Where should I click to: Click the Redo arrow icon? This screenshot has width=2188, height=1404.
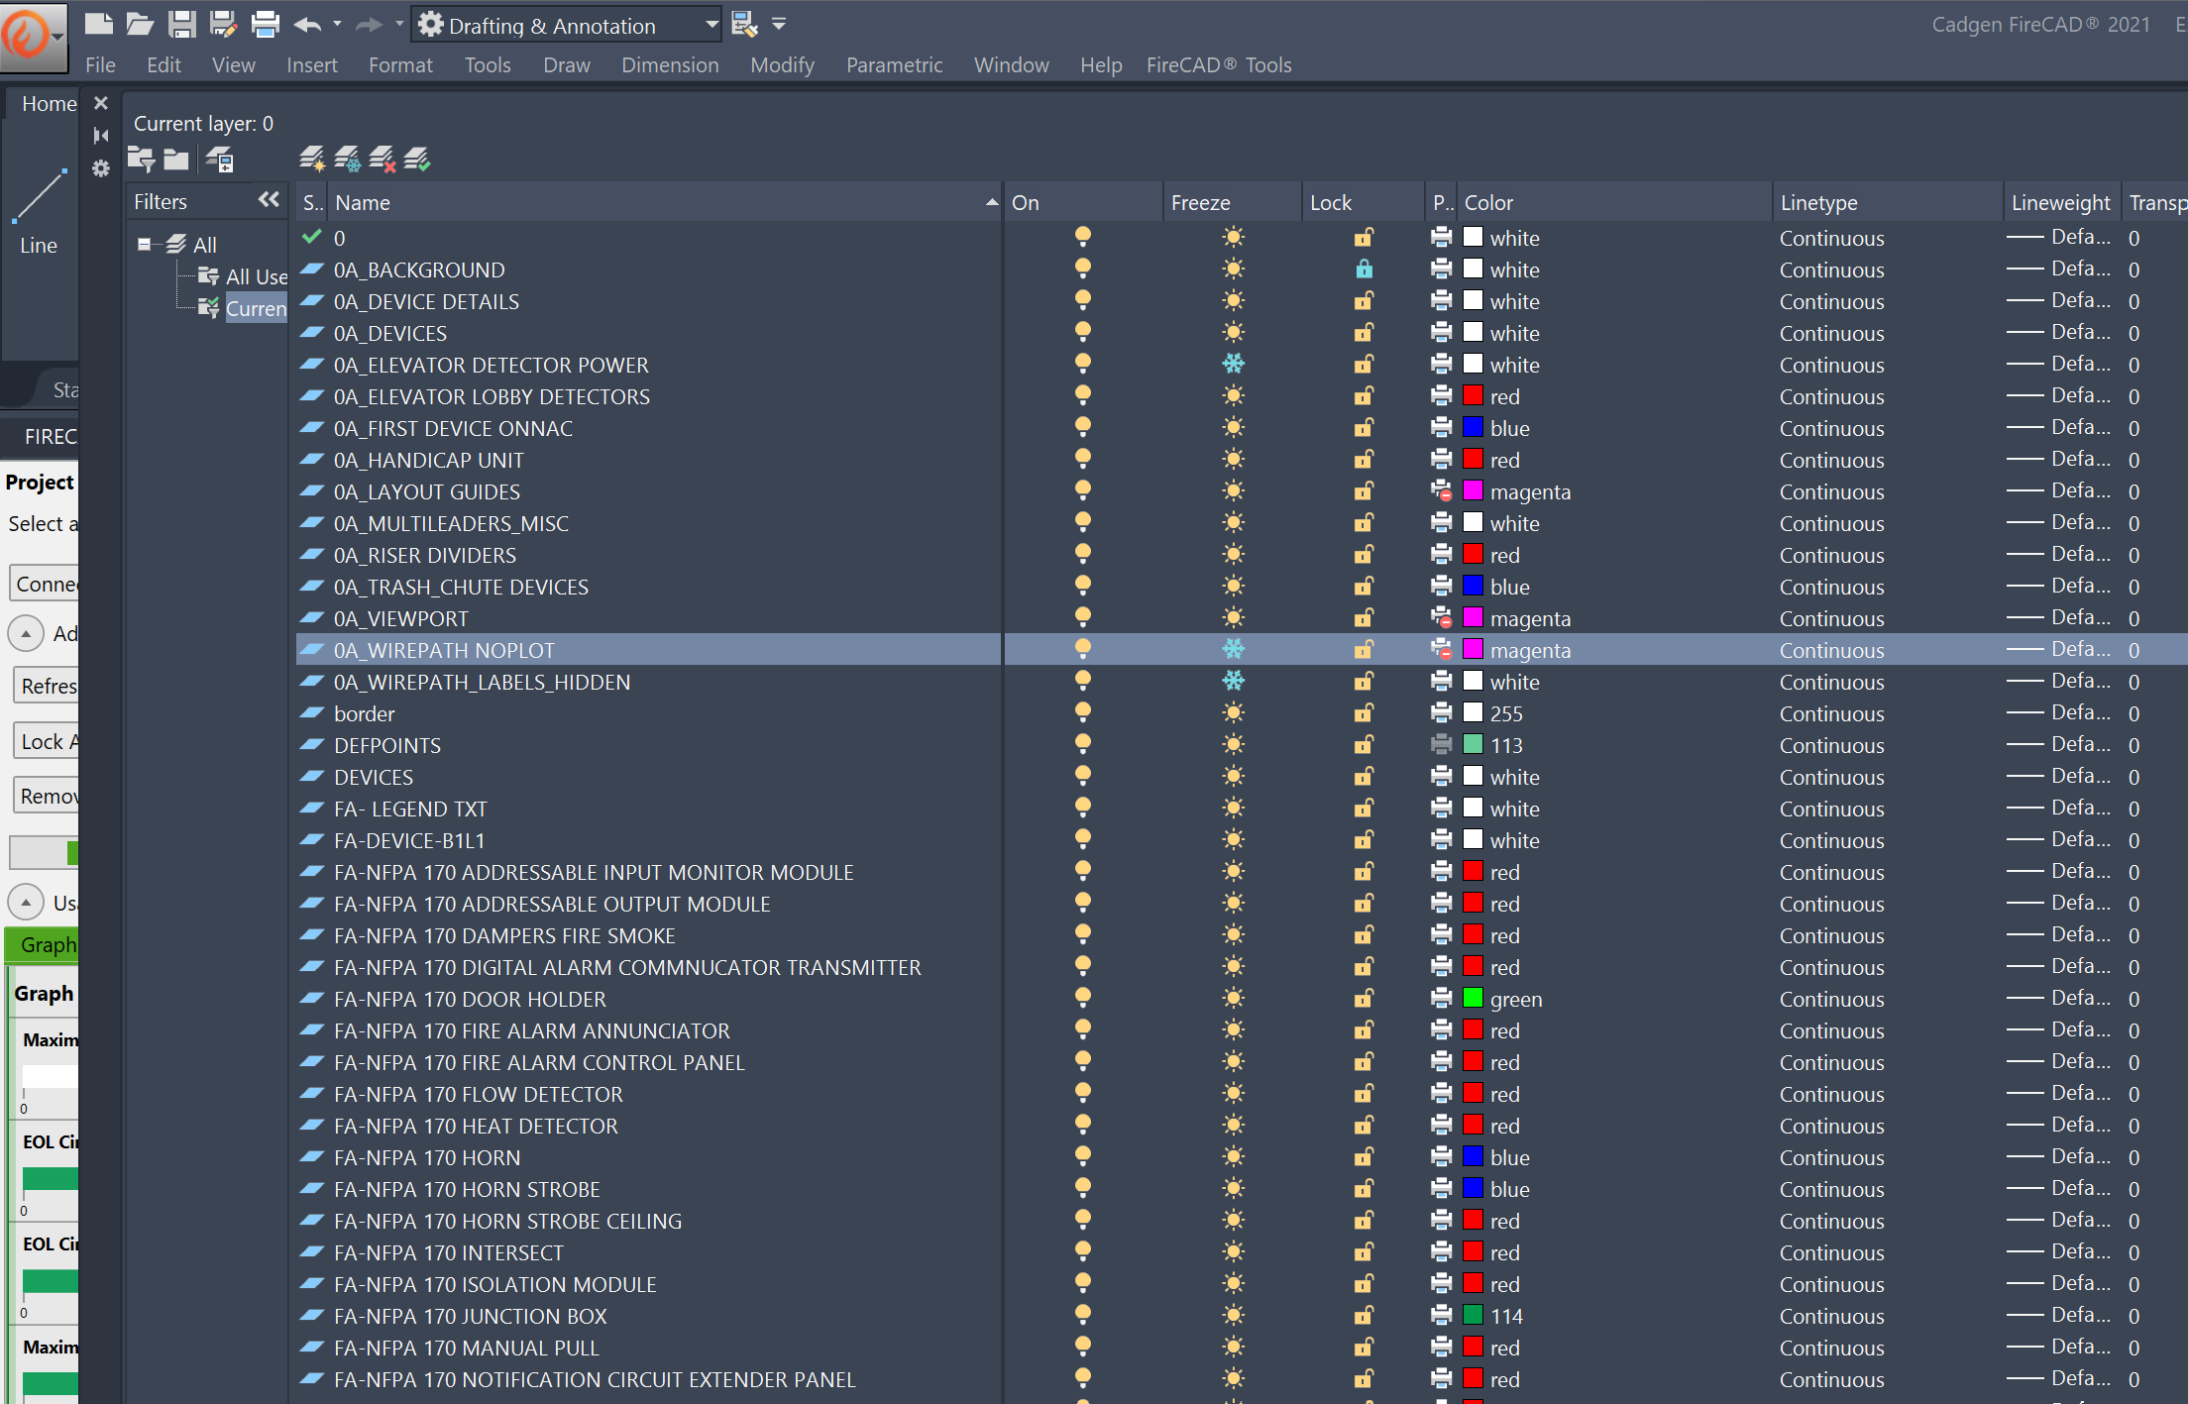coord(369,24)
